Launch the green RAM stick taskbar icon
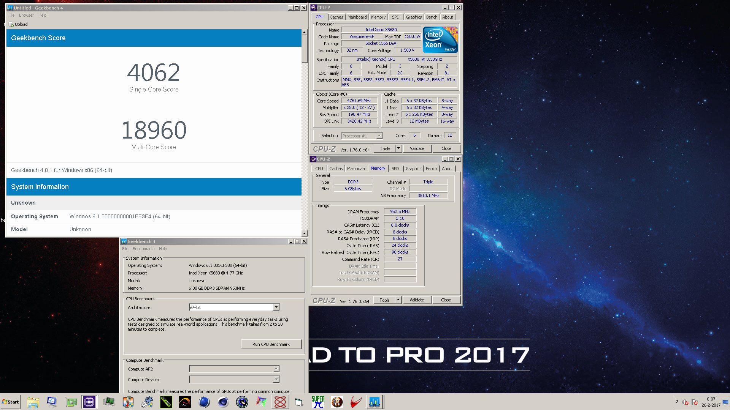The image size is (730, 410). point(166,402)
